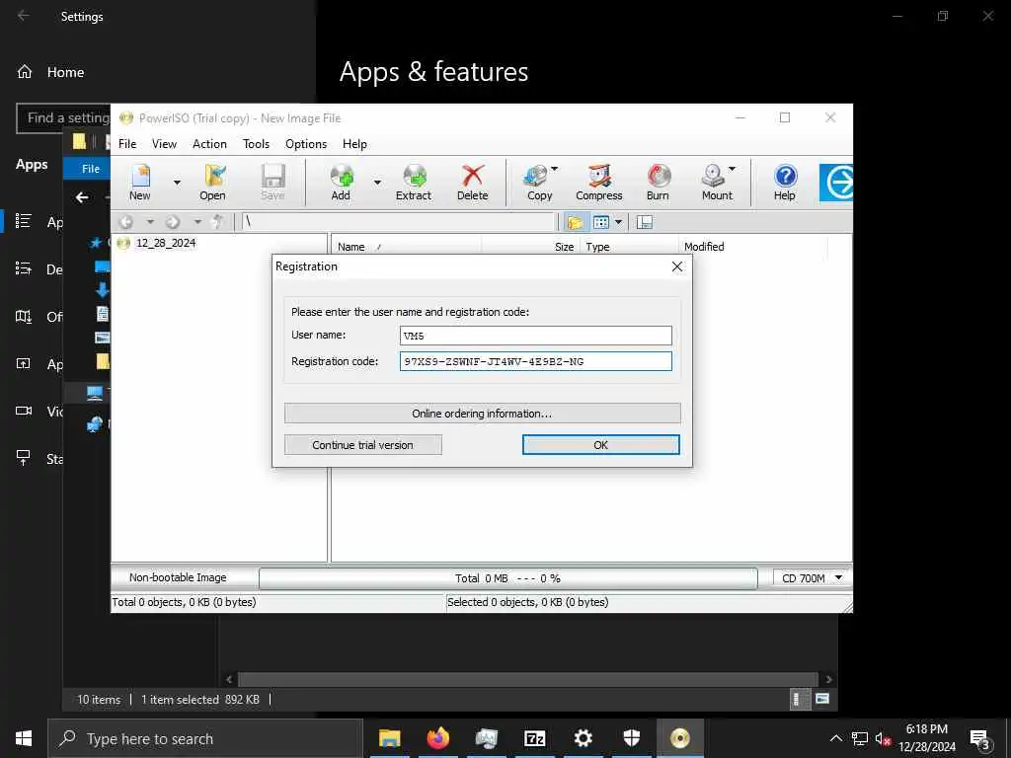
Task: Open the View menu
Action: [164, 144]
